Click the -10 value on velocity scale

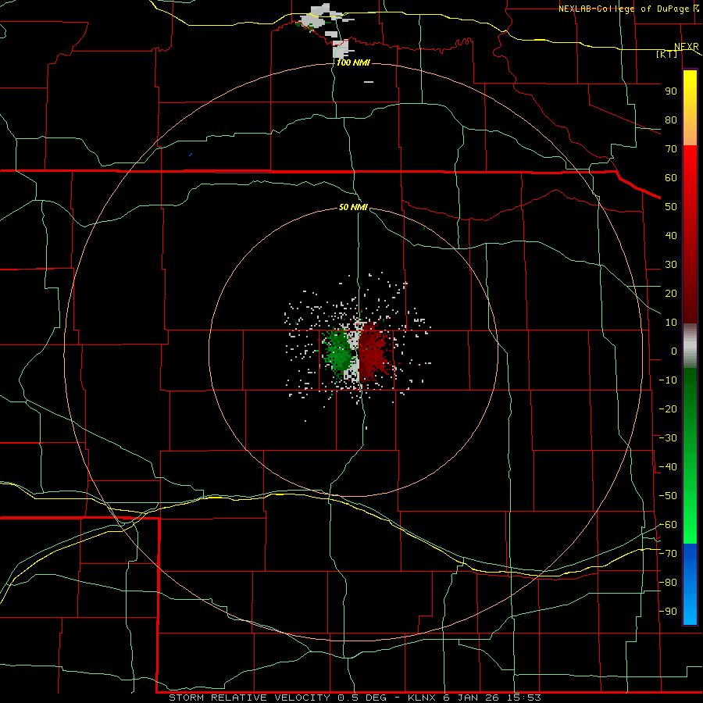[668, 380]
